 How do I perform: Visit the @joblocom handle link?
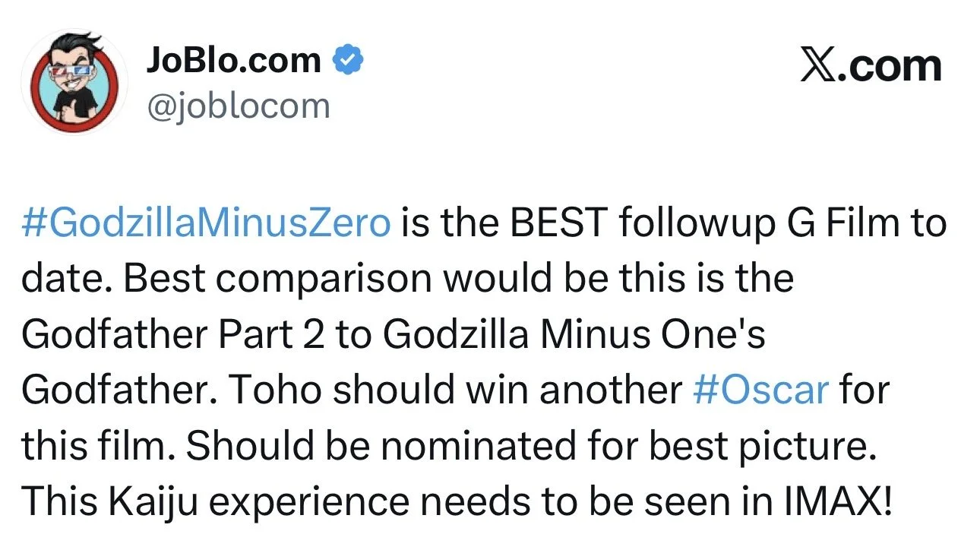pyautogui.click(x=238, y=106)
